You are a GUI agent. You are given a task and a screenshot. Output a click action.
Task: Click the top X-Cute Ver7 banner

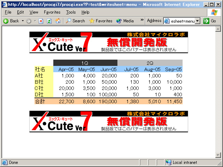pos(109,43)
